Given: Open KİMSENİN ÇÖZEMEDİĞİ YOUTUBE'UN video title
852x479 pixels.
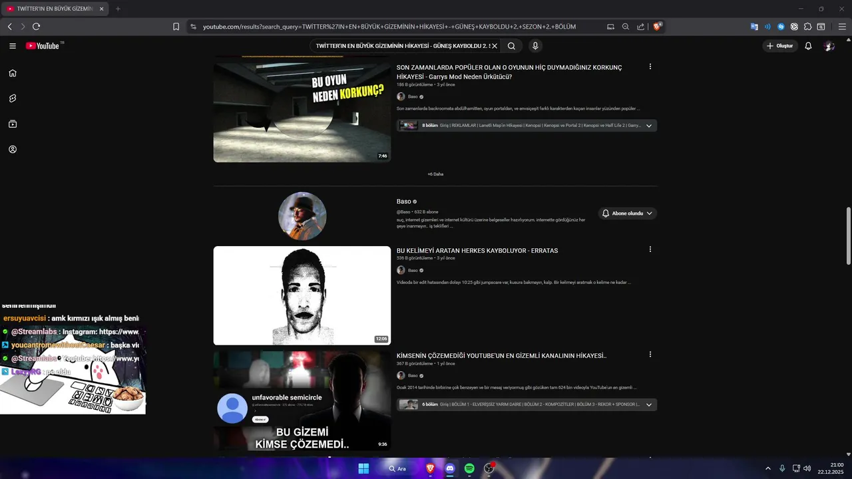Looking at the screenshot, I should click(x=501, y=356).
